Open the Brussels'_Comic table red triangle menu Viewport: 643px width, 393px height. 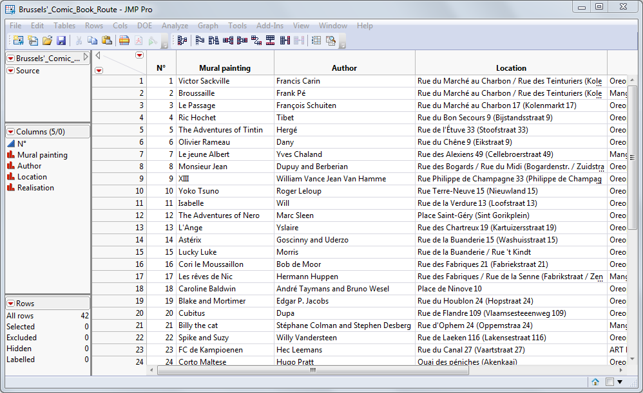pyautogui.click(x=11, y=59)
